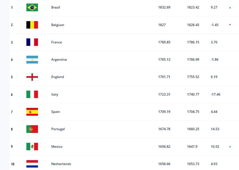Click the Mexico flag icon
Viewport: 239px width, 170px height.
point(32,147)
